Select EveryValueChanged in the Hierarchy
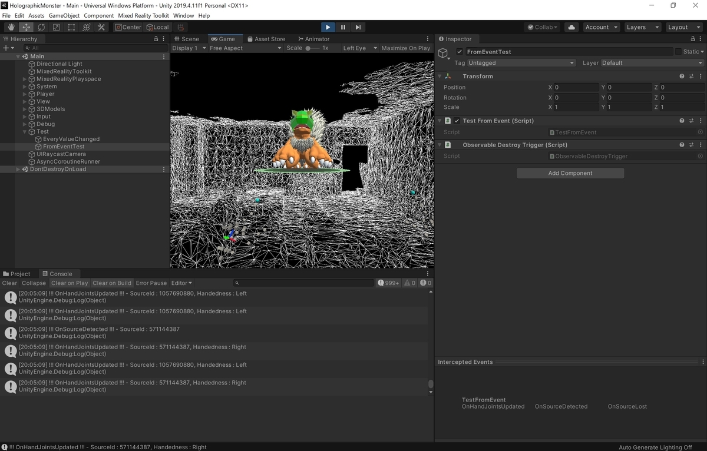Screen dimensions: 707x451 pyautogui.click(x=71, y=139)
